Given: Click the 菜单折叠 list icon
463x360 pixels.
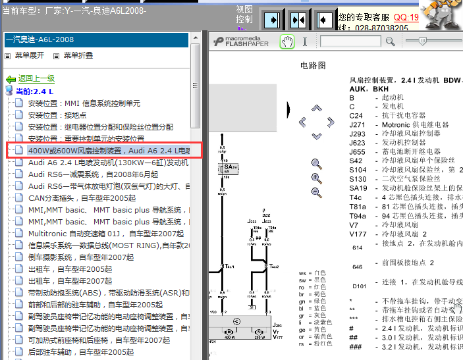Looking at the screenshot, I should click(x=56, y=56).
